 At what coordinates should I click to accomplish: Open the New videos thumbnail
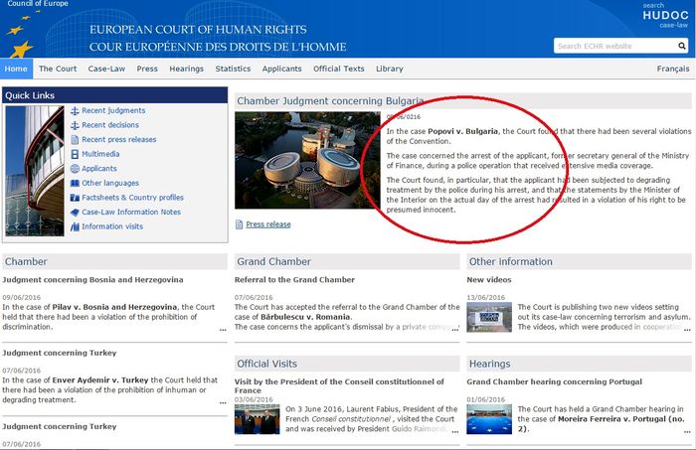[489, 317]
